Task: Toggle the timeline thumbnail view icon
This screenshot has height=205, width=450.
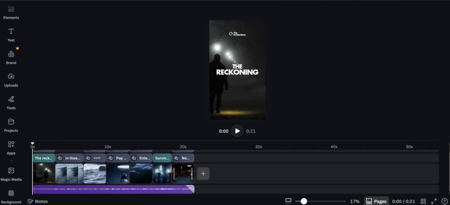Action: click(x=288, y=201)
